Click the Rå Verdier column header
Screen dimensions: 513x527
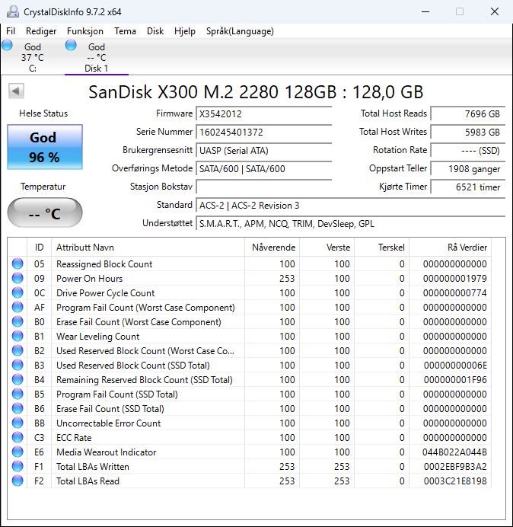pyautogui.click(x=450, y=248)
